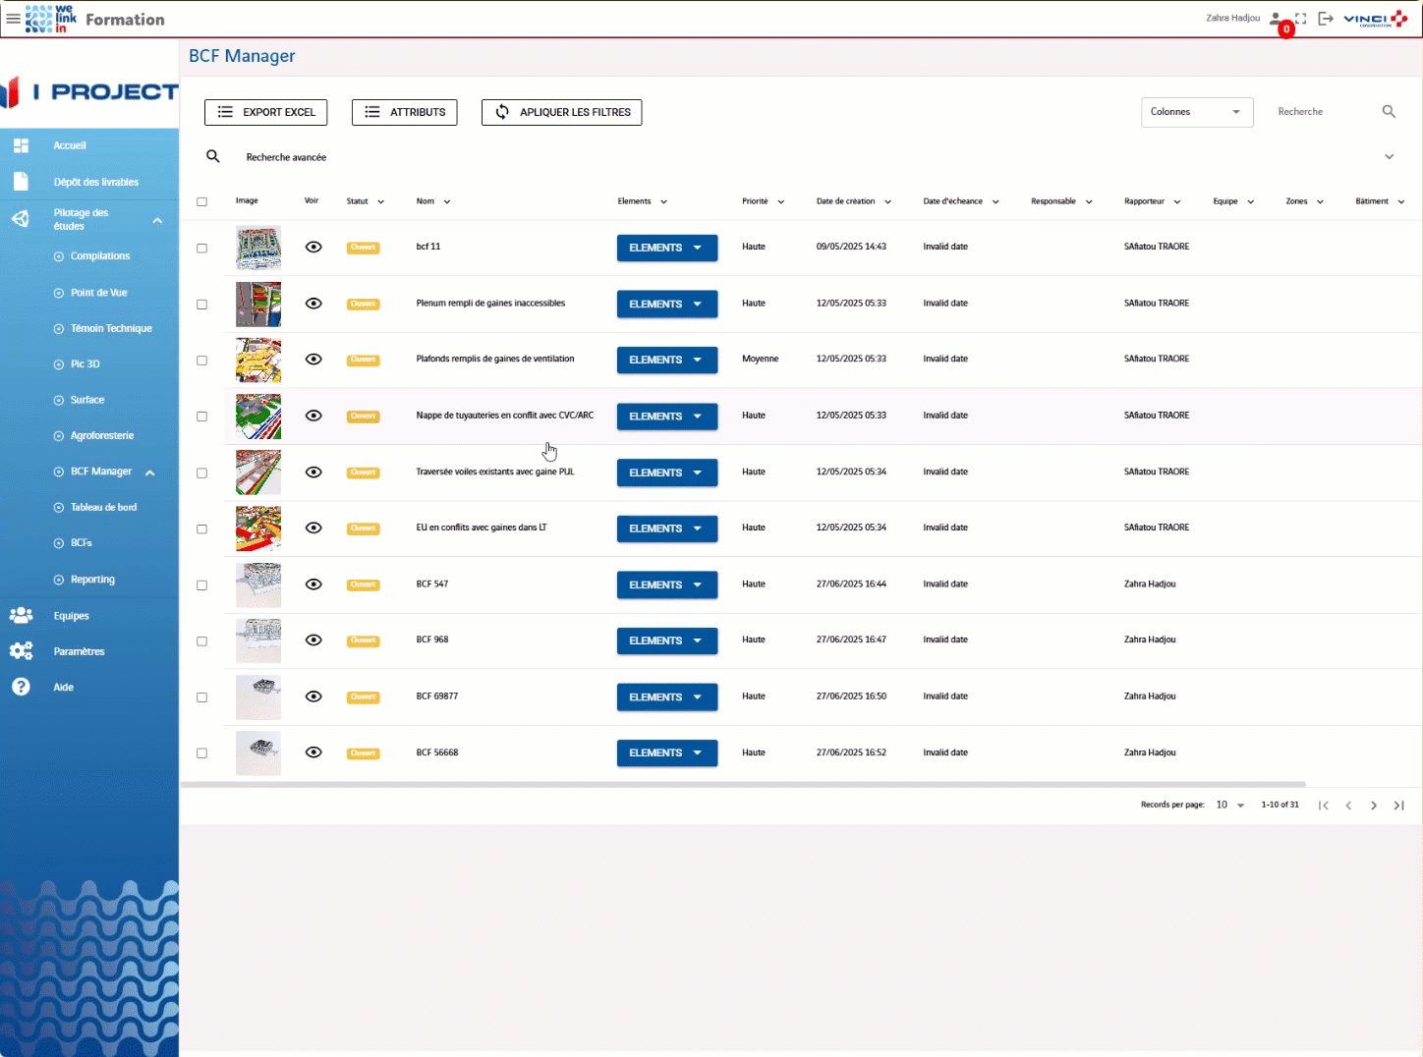Check the box for BCF 547 row
Image resolution: width=1423 pixels, height=1057 pixels.
tap(202, 585)
